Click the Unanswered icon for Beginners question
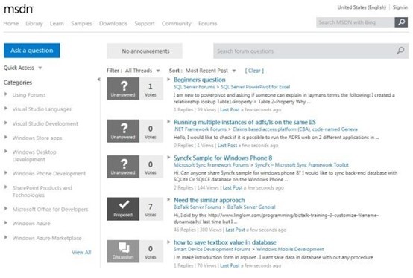This screenshot has height=278, width=413. (x=123, y=88)
